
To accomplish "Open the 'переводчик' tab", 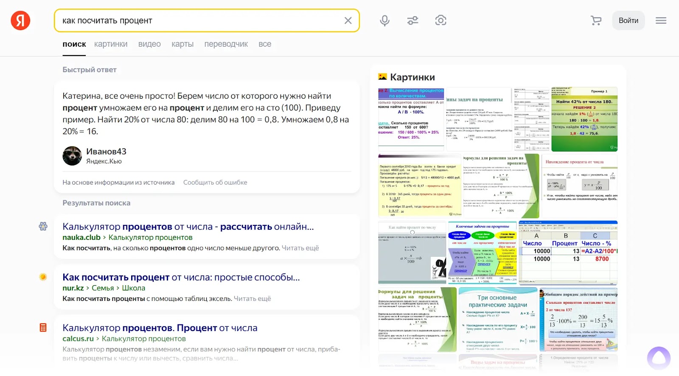I will pyautogui.click(x=226, y=44).
